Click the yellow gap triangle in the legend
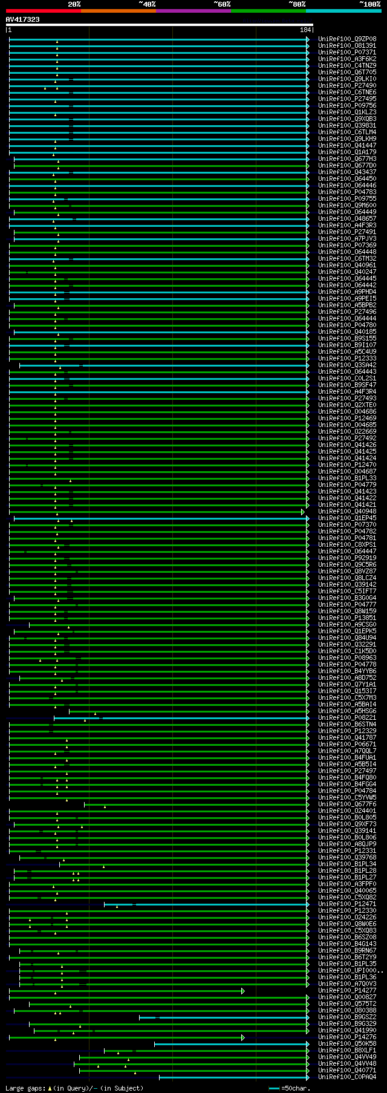This screenshot has width=387, height=1093. pos(50,1088)
